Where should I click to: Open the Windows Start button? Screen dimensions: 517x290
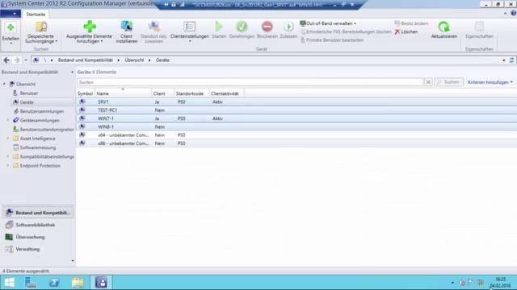9,283
